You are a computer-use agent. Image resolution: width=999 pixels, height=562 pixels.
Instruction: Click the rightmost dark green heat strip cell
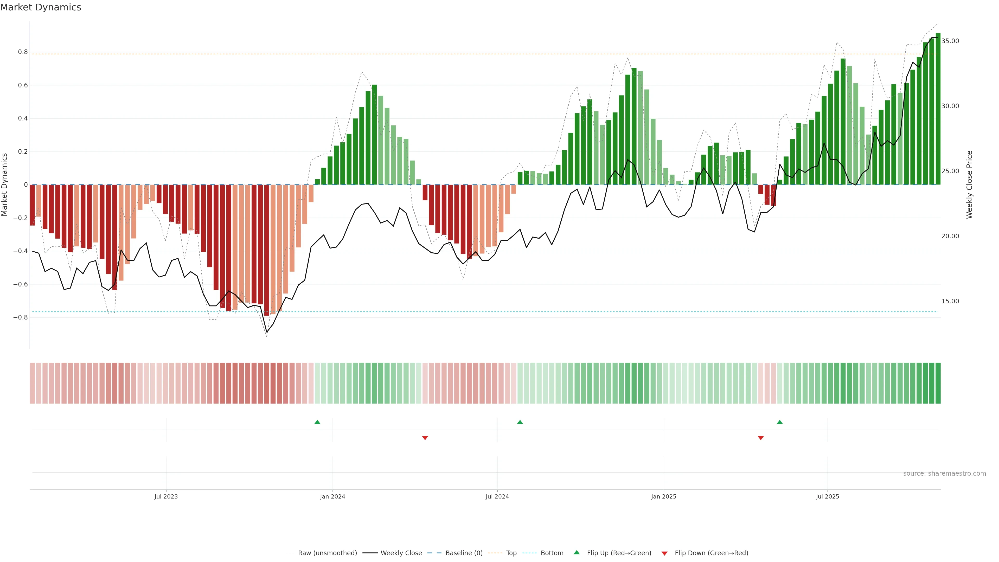pos(938,383)
